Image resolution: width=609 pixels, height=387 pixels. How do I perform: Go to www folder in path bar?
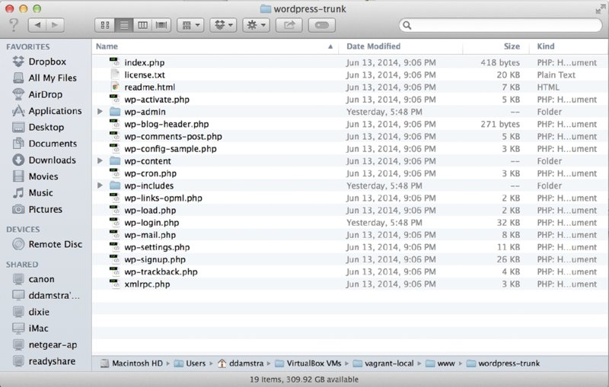pyautogui.click(x=441, y=363)
